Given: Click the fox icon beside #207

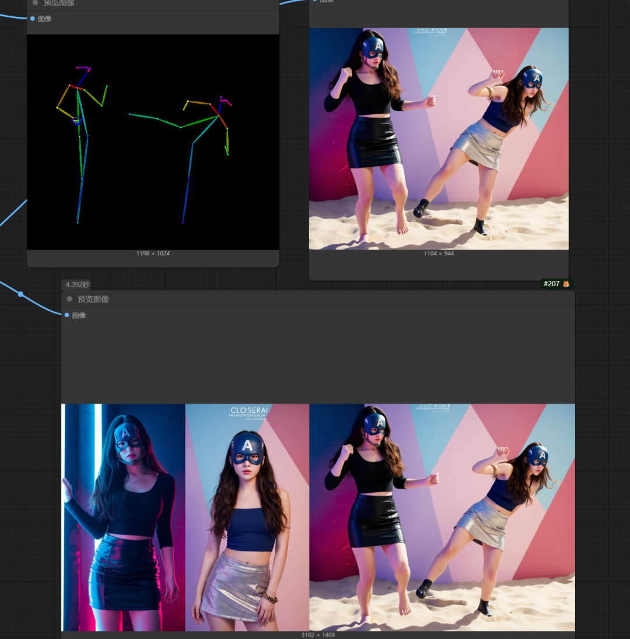Looking at the screenshot, I should click(566, 284).
